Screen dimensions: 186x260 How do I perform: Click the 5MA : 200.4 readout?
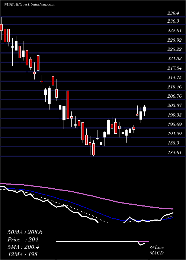(x=23, y=247)
